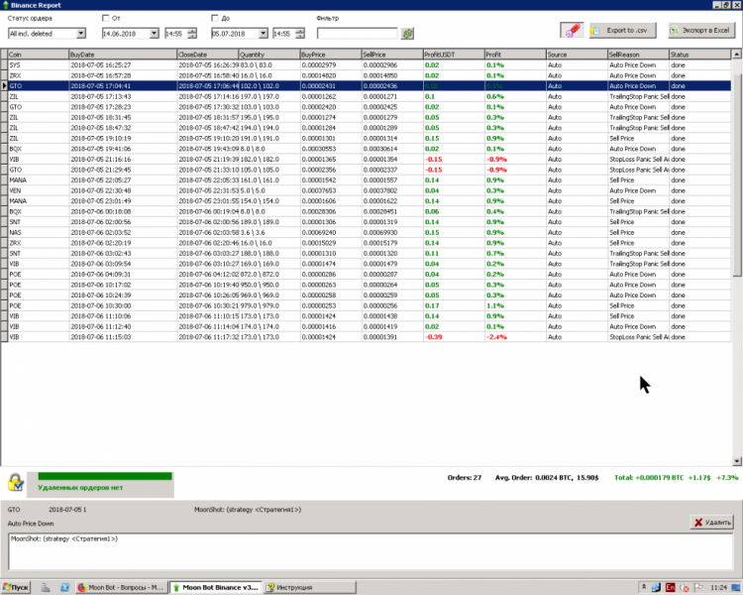Click the 1.1% profit cell of POE
The height and width of the screenshot is (595, 743).
tap(515, 306)
